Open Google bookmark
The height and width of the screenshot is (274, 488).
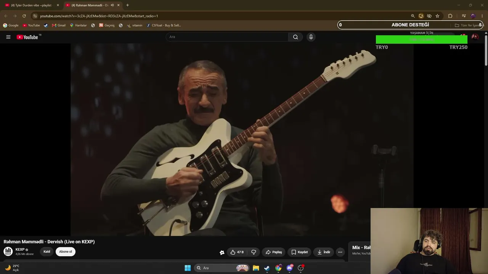coord(11,25)
